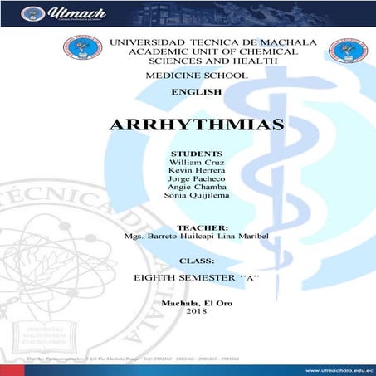Select Mgs. Barreto Huilcapi Lina Maribel text

(197, 237)
